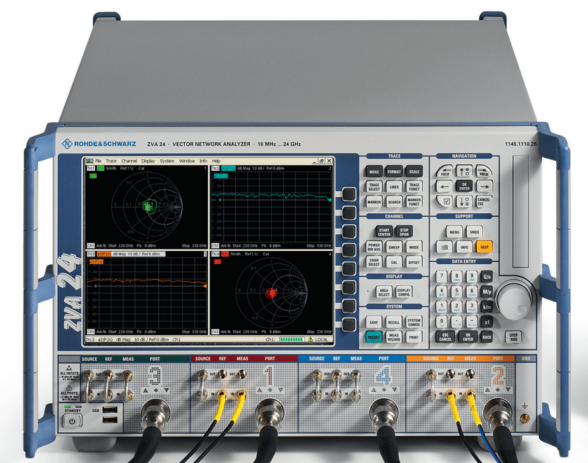Hit the AREA SELECT key
This screenshot has height=463, width=588.
point(384,292)
